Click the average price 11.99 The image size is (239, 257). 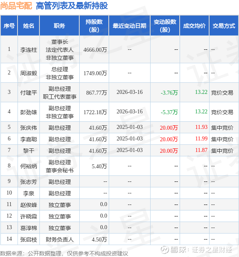[x=201, y=138]
